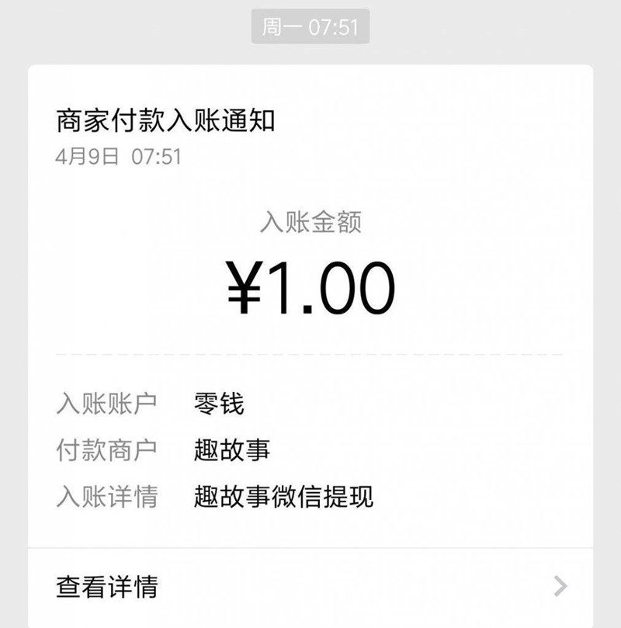Tap the 入账详情 label
This screenshot has width=621, height=628.
click(107, 497)
